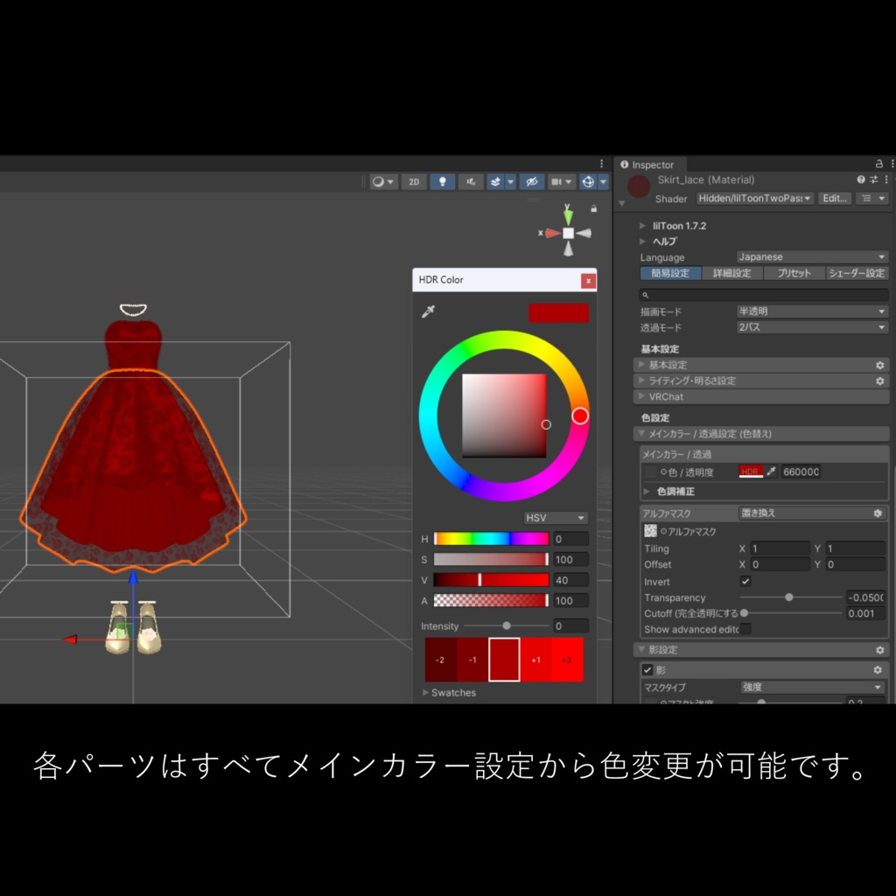Viewport: 896px width, 896px height.
Task: Click the scene lighting bulb icon
Action: (443, 181)
